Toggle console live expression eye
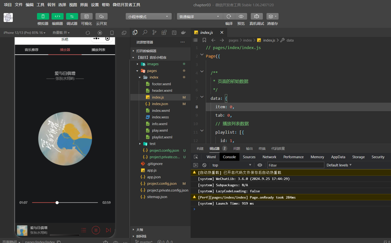Screen dimensions: 391x243 pyautogui.click(x=260, y=165)
